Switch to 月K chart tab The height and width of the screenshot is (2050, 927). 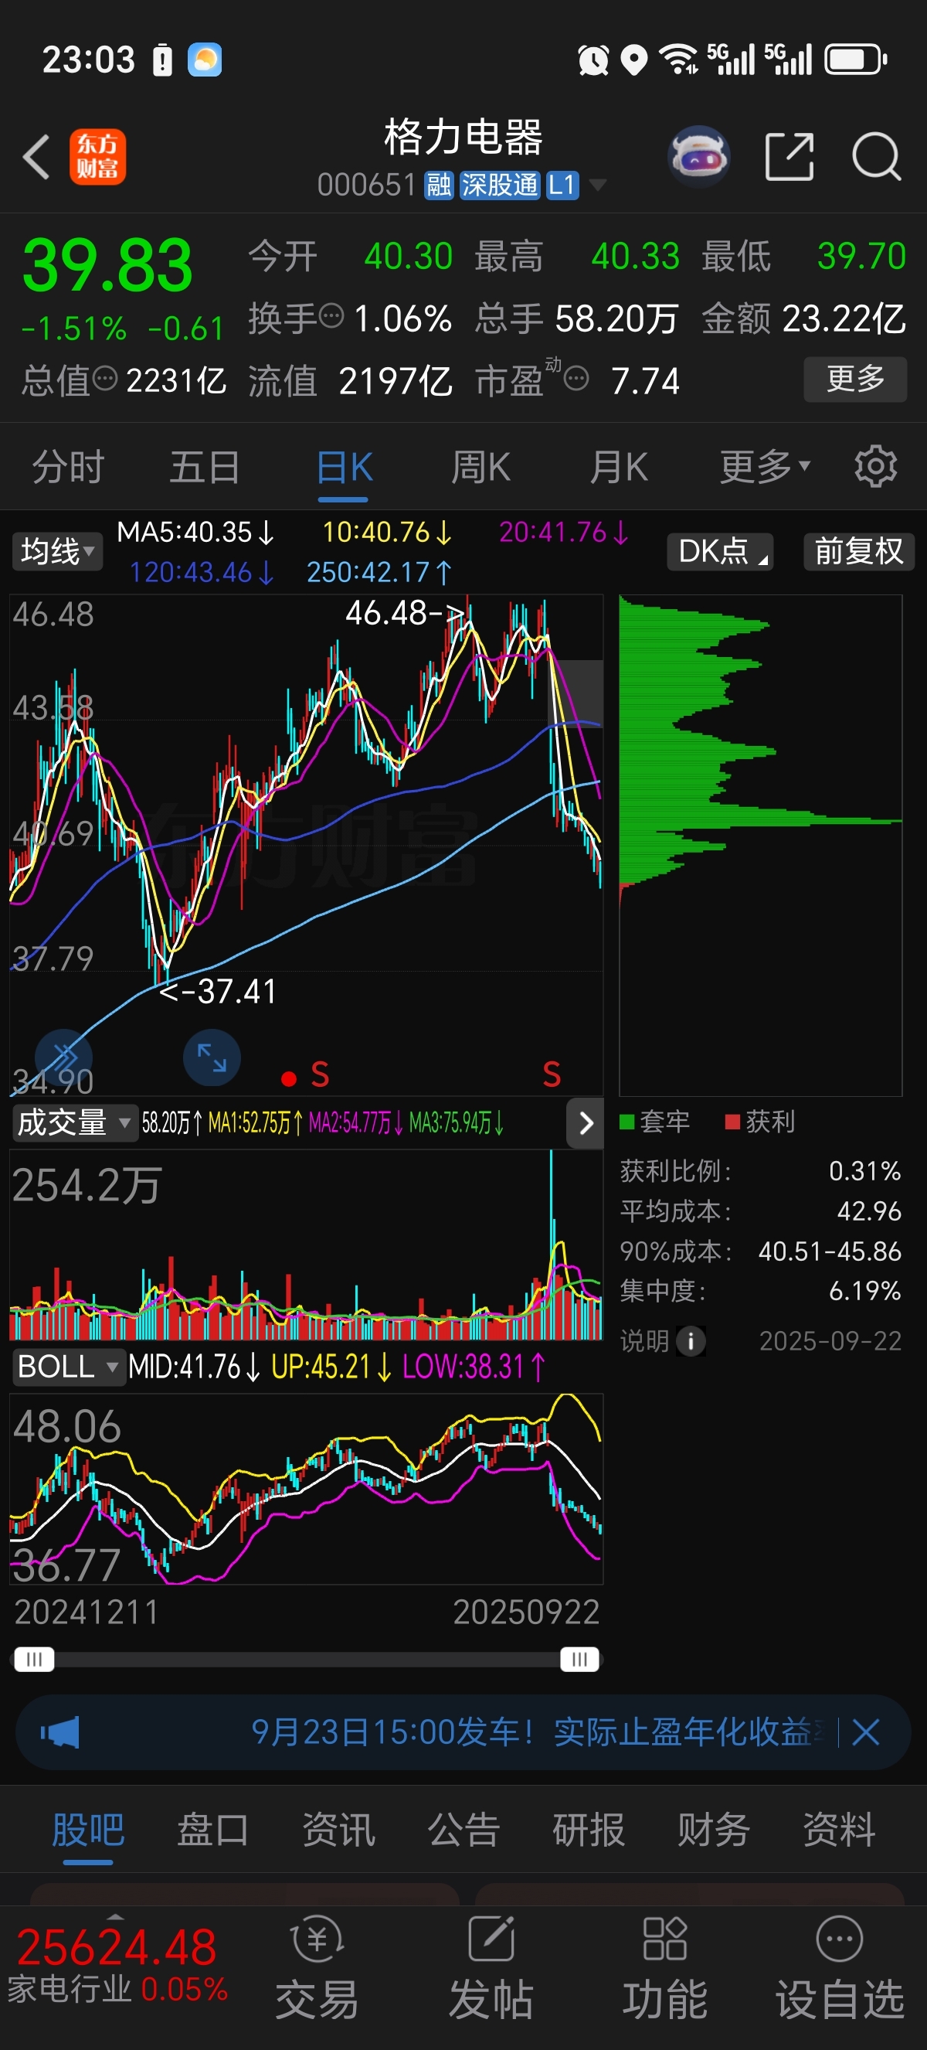619,466
